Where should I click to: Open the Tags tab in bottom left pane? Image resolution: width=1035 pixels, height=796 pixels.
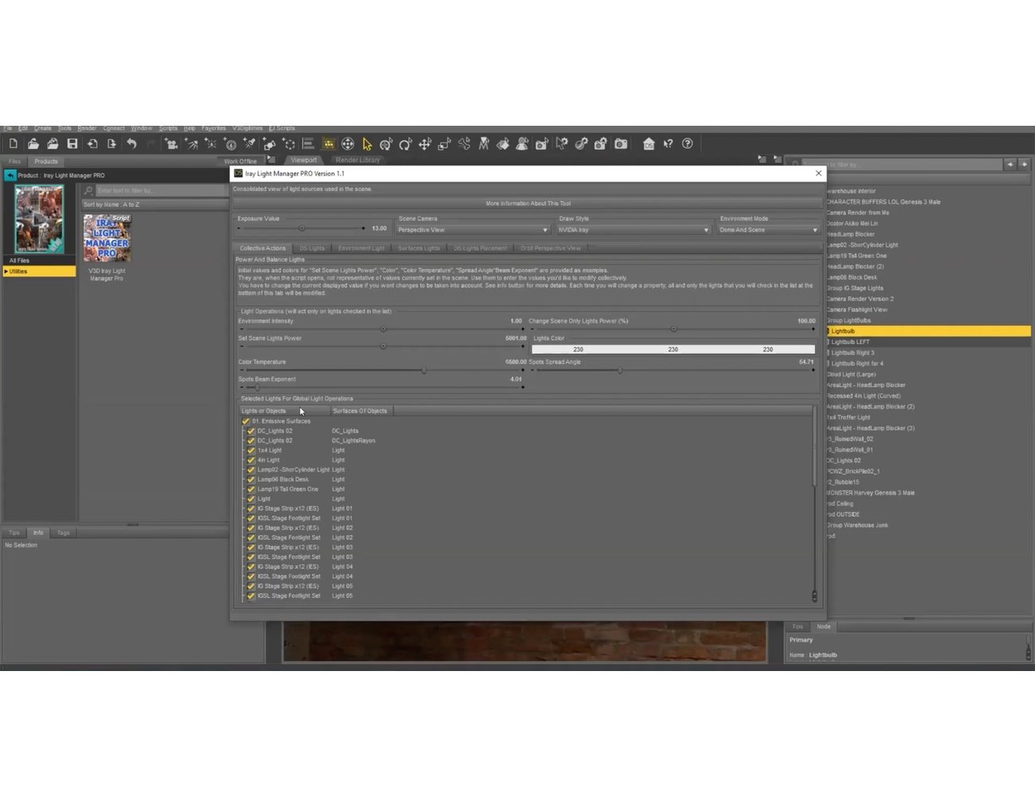click(63, 533)
